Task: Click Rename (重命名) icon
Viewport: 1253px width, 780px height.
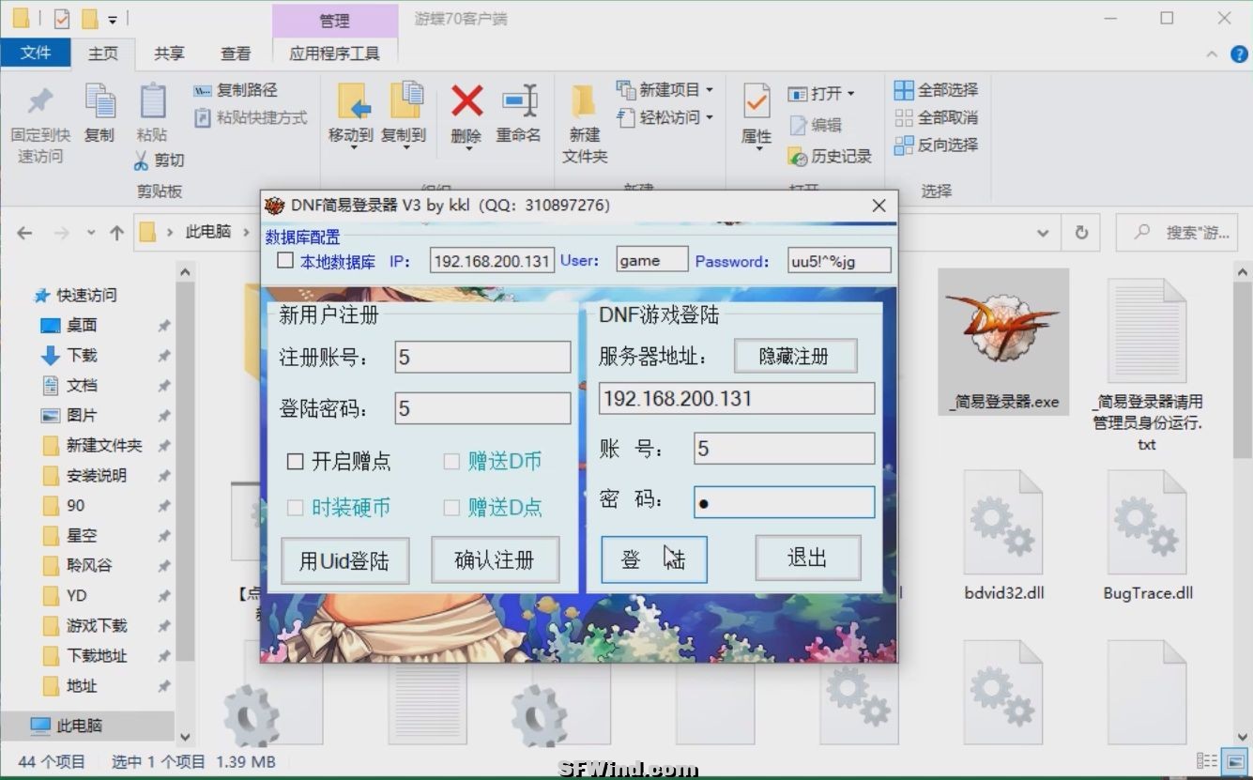Action: pos(519,101)
